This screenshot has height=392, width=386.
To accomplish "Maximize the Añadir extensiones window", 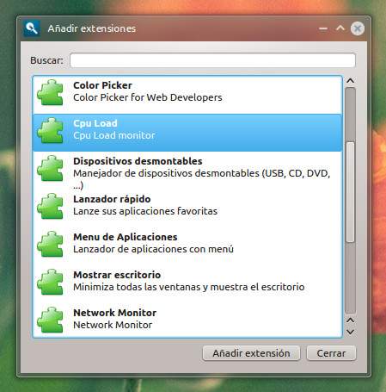I will [x=340, y=28].
